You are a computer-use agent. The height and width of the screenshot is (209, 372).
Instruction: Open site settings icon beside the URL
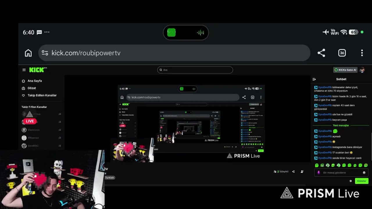click(x=45, y=53)
